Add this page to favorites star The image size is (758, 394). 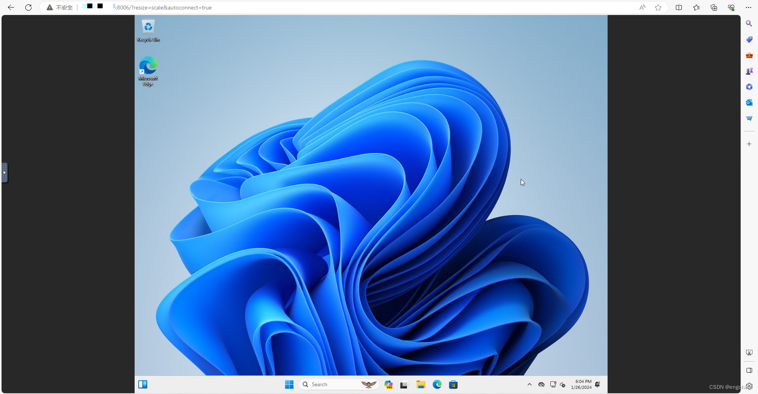[658, 8]
